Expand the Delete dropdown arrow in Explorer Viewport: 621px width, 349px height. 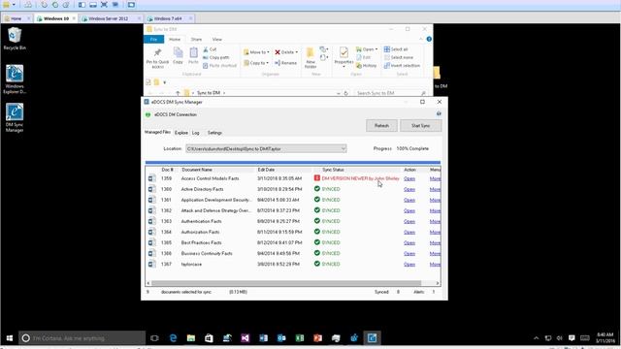point(296,52)
